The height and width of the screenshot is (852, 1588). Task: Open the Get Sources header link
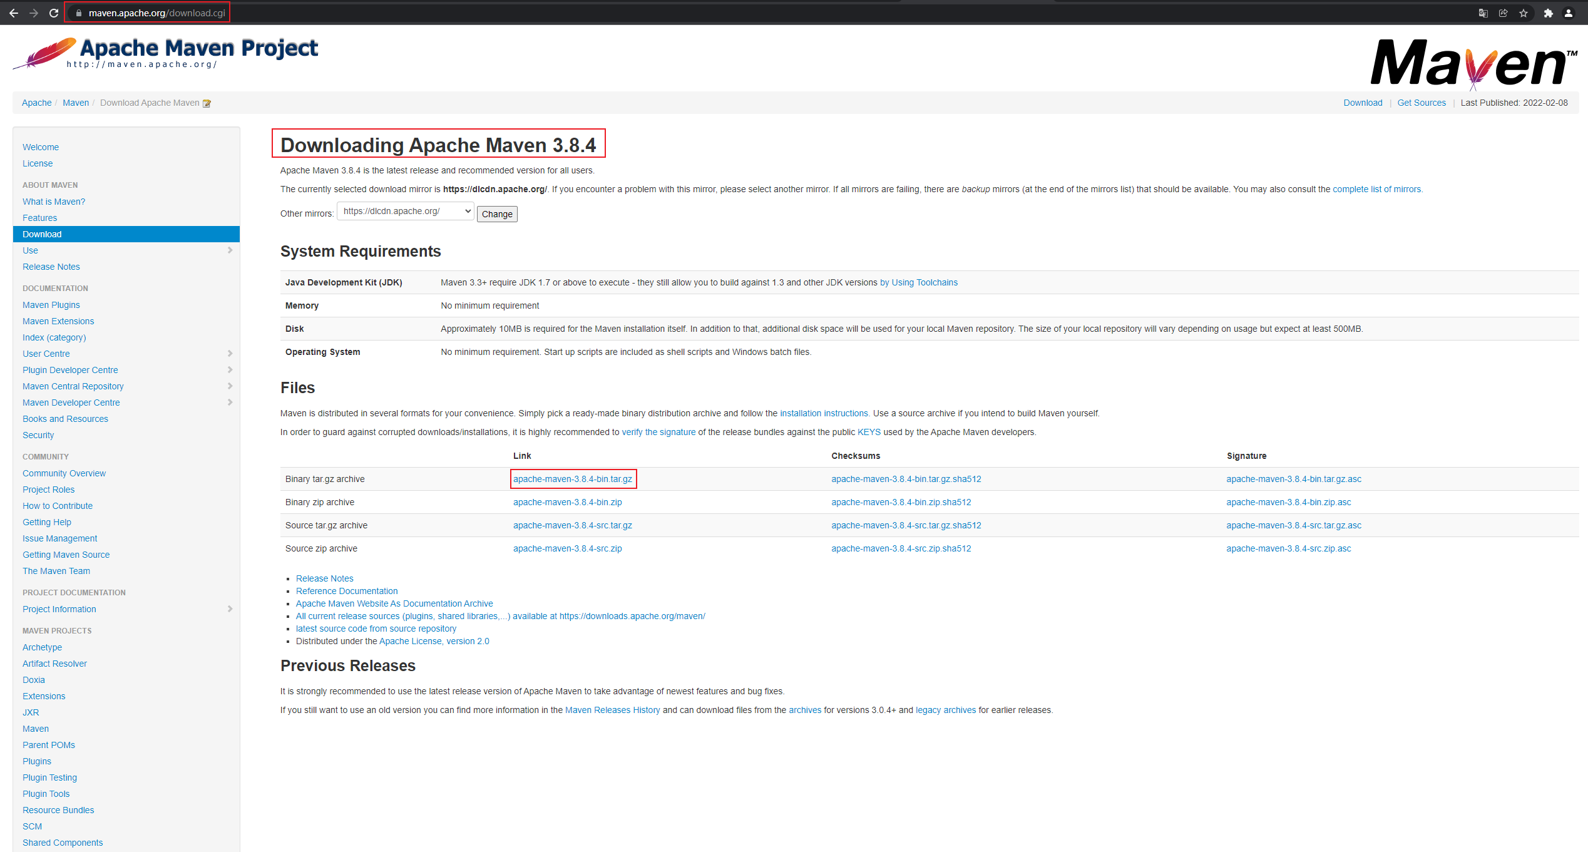coord(1421,103)
